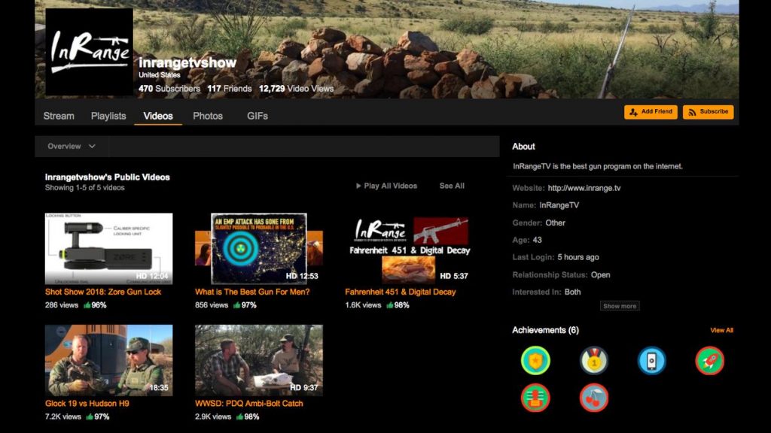Click the Subscribe button
The width and height of the screenshot is (771, 433).
pyautogui.click(x=708, y=112)
